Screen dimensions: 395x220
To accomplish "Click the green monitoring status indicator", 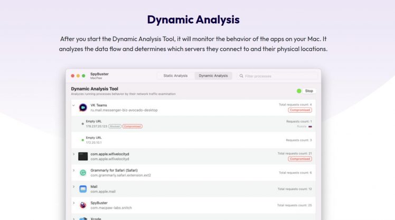I will [299, 91].
